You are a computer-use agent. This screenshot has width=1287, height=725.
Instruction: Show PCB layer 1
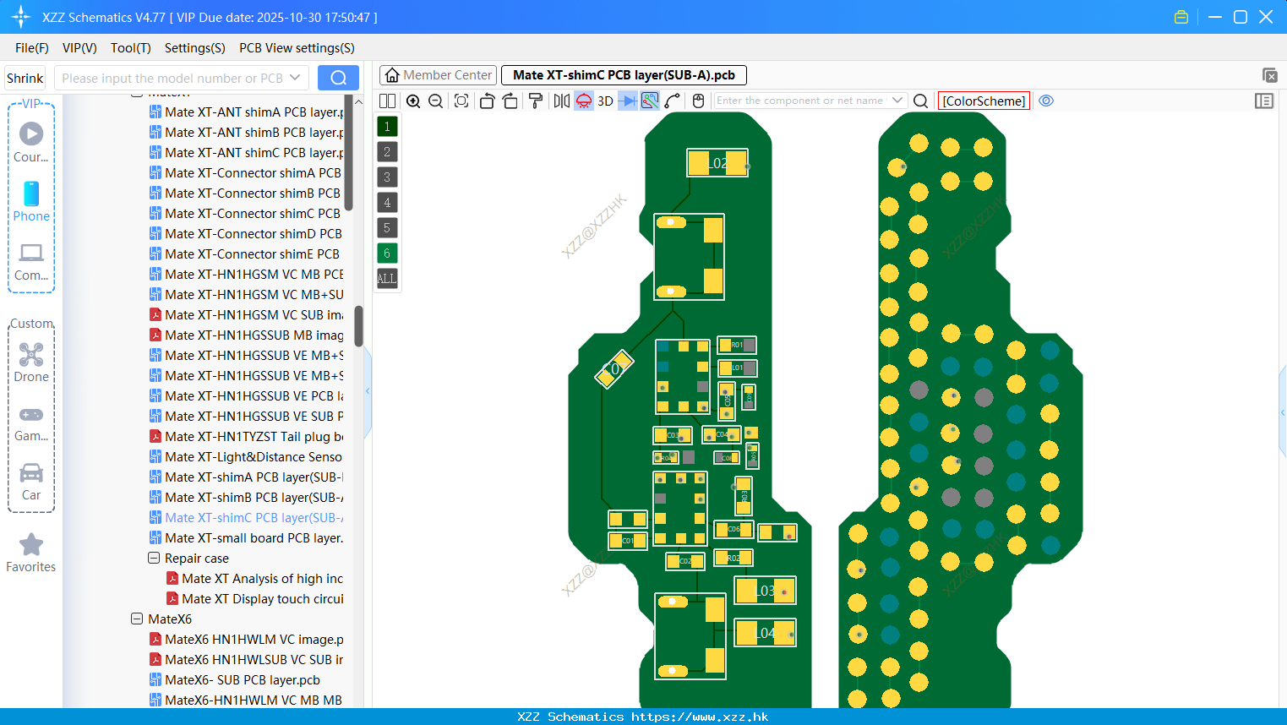point(387,127)
